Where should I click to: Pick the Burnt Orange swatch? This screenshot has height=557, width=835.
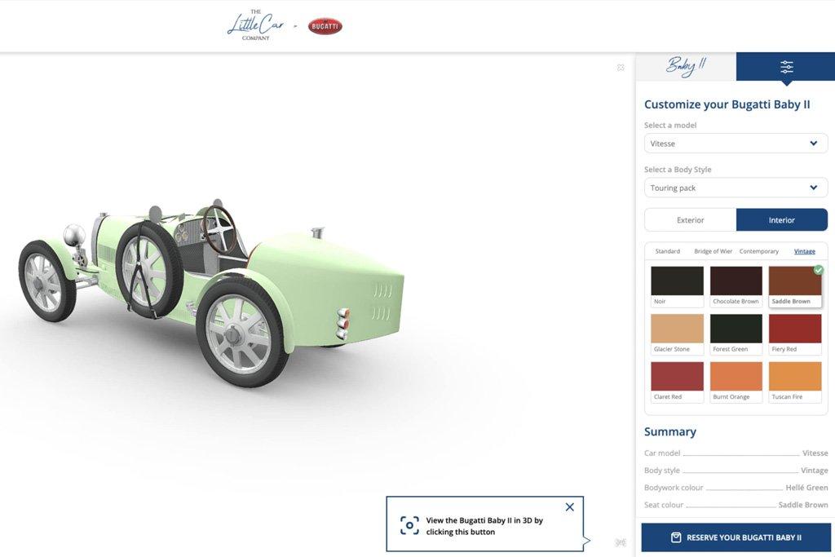(x=736, y=382)
